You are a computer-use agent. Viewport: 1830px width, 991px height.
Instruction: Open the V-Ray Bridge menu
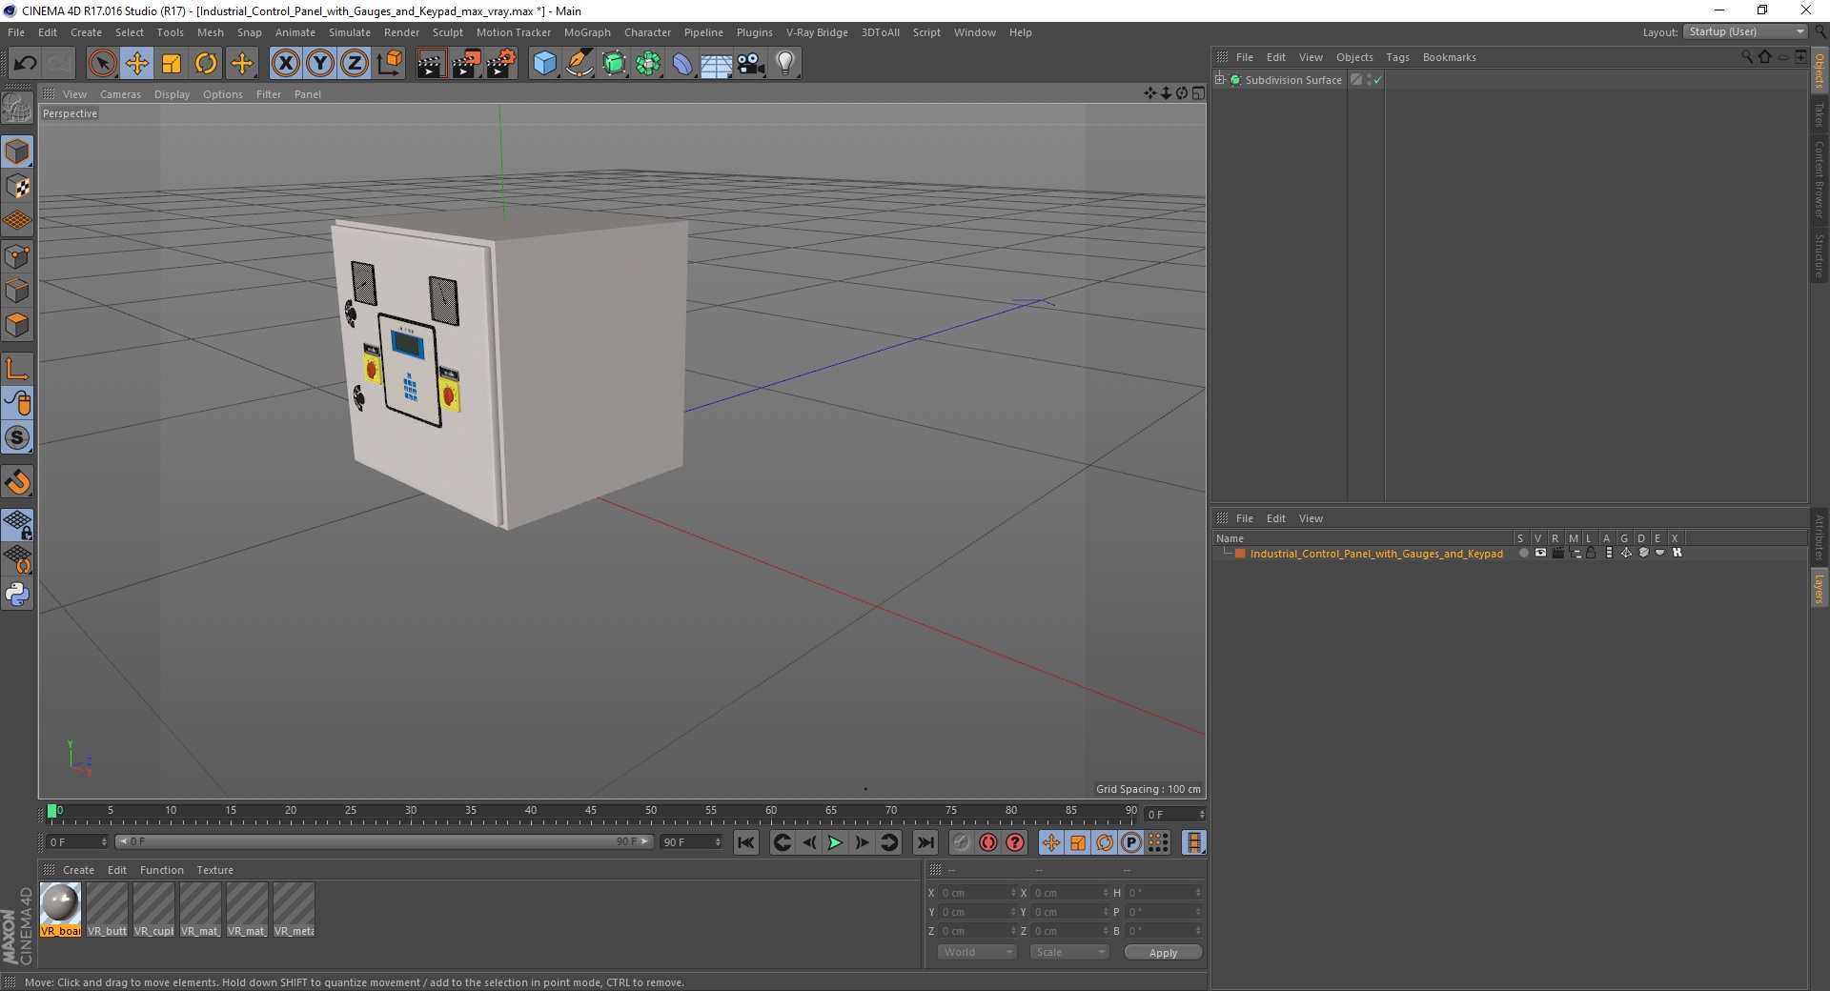click(x=817, y=32)
